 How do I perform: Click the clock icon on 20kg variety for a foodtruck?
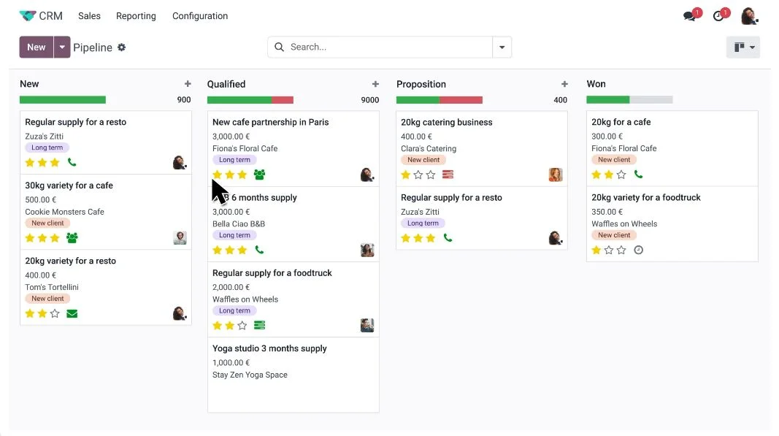coord(638,250)
